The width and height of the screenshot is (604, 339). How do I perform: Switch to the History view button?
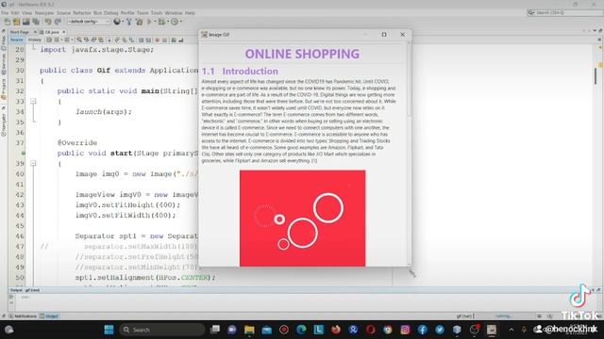pyautogui.click(x=34, y=40)
